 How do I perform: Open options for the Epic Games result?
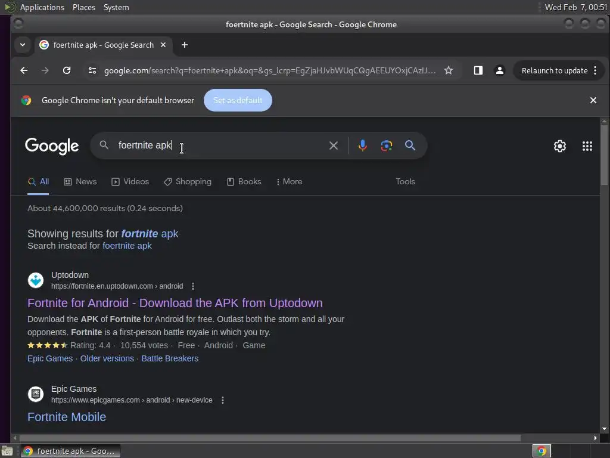pyautogui.click(x=223, y=400)
